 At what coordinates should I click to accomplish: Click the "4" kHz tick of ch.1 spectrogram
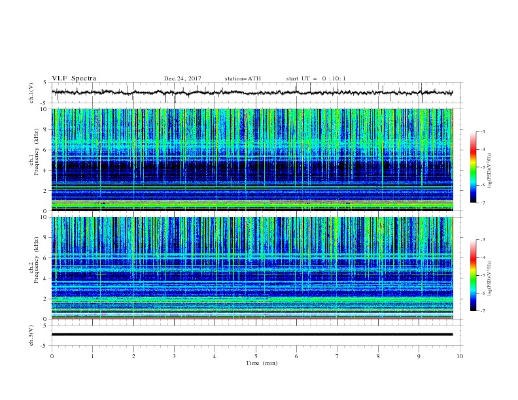click(x=46, y=171)
